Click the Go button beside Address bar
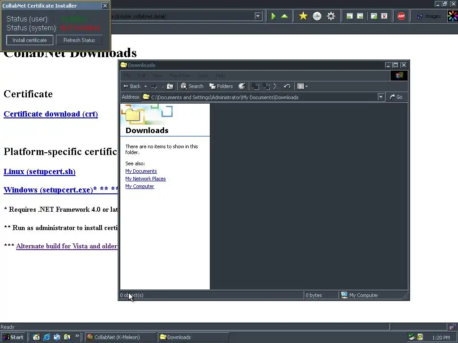 [x=396, y=97]
